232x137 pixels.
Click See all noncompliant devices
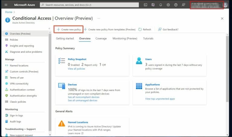tap(83, 97)
